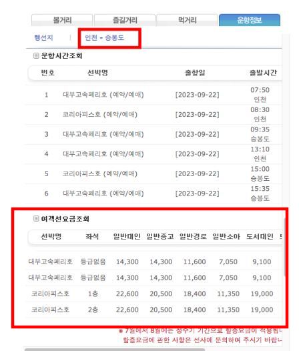299x351 pixels.
Task: Click the red 할증요금 notice text
Action: (x=200, y=336)
